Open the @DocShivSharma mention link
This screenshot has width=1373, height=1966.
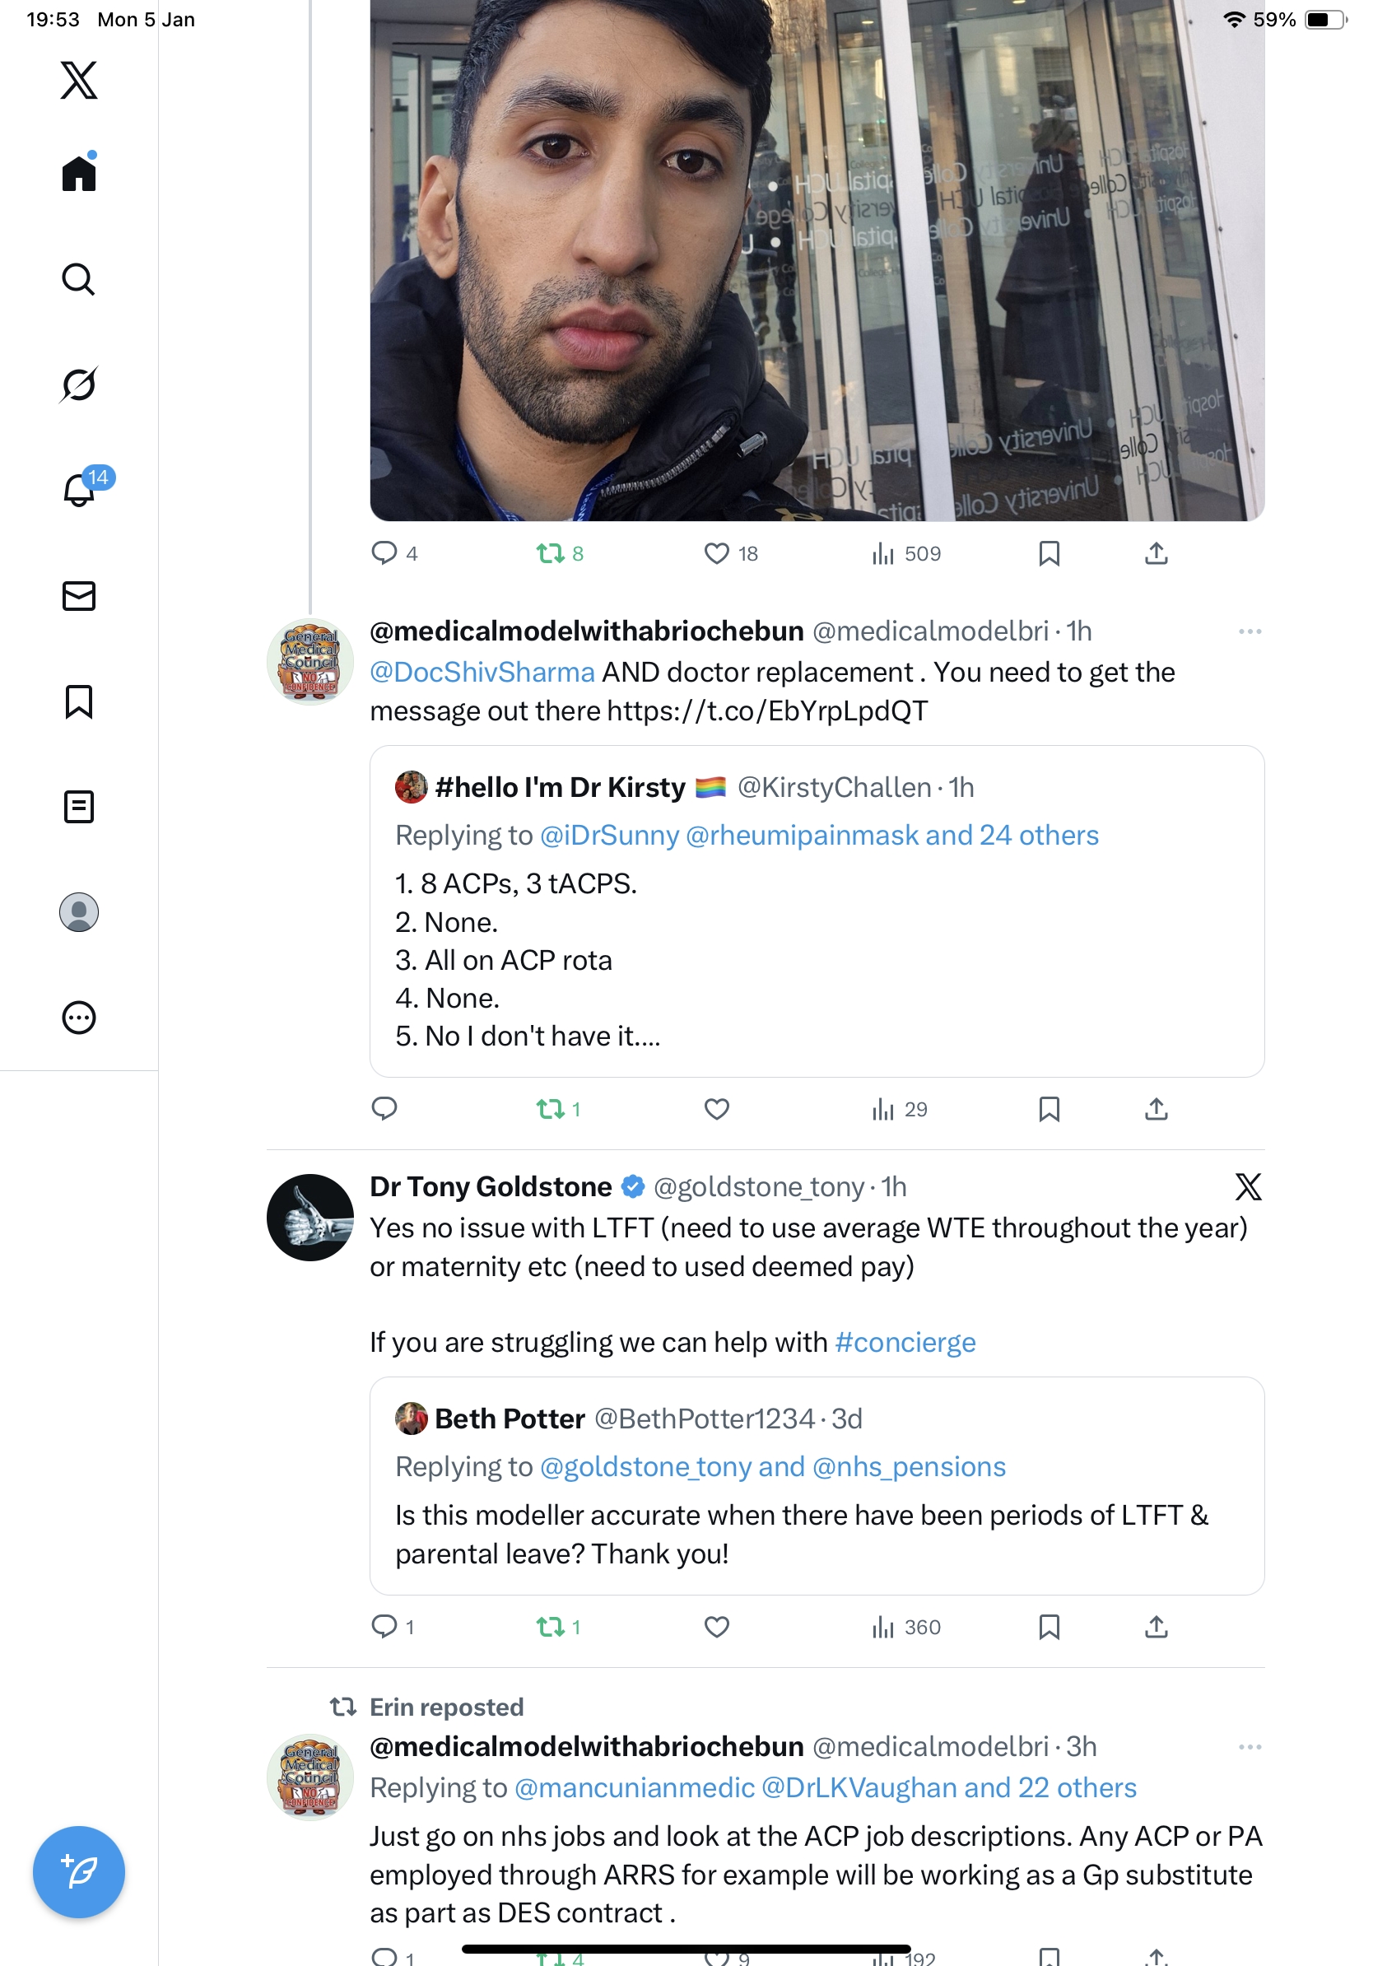pyautogui.click(x=482, y=672)
